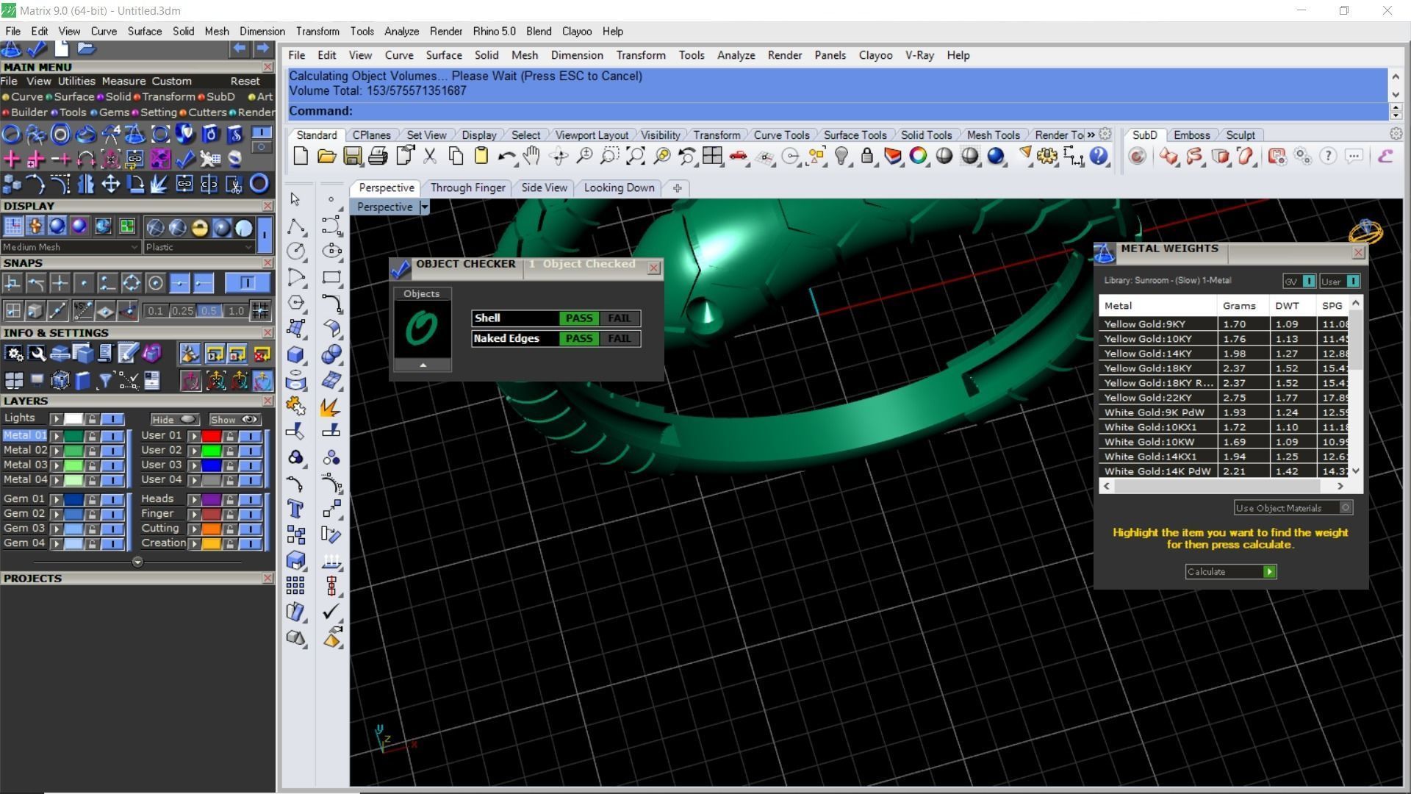Viewport: 1411px width, 794px height.
Task: Click the Calculate button in Metal Weights
Action: [1231, 572]
